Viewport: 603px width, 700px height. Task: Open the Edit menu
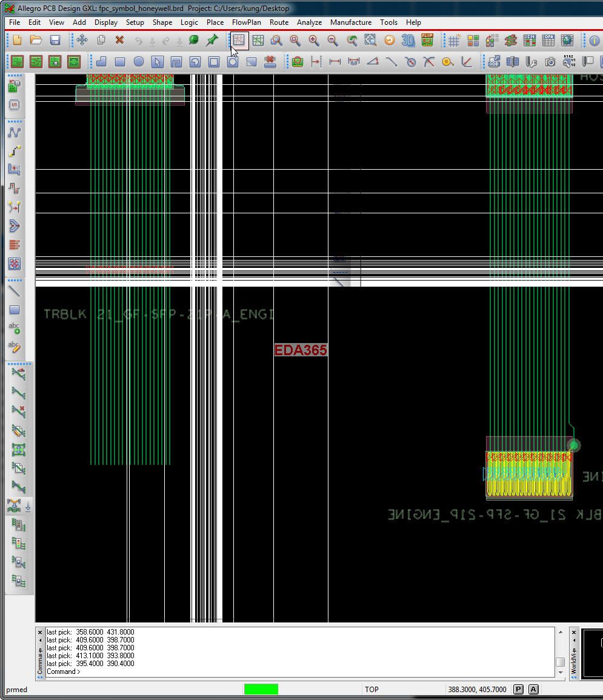pos(35,22)
